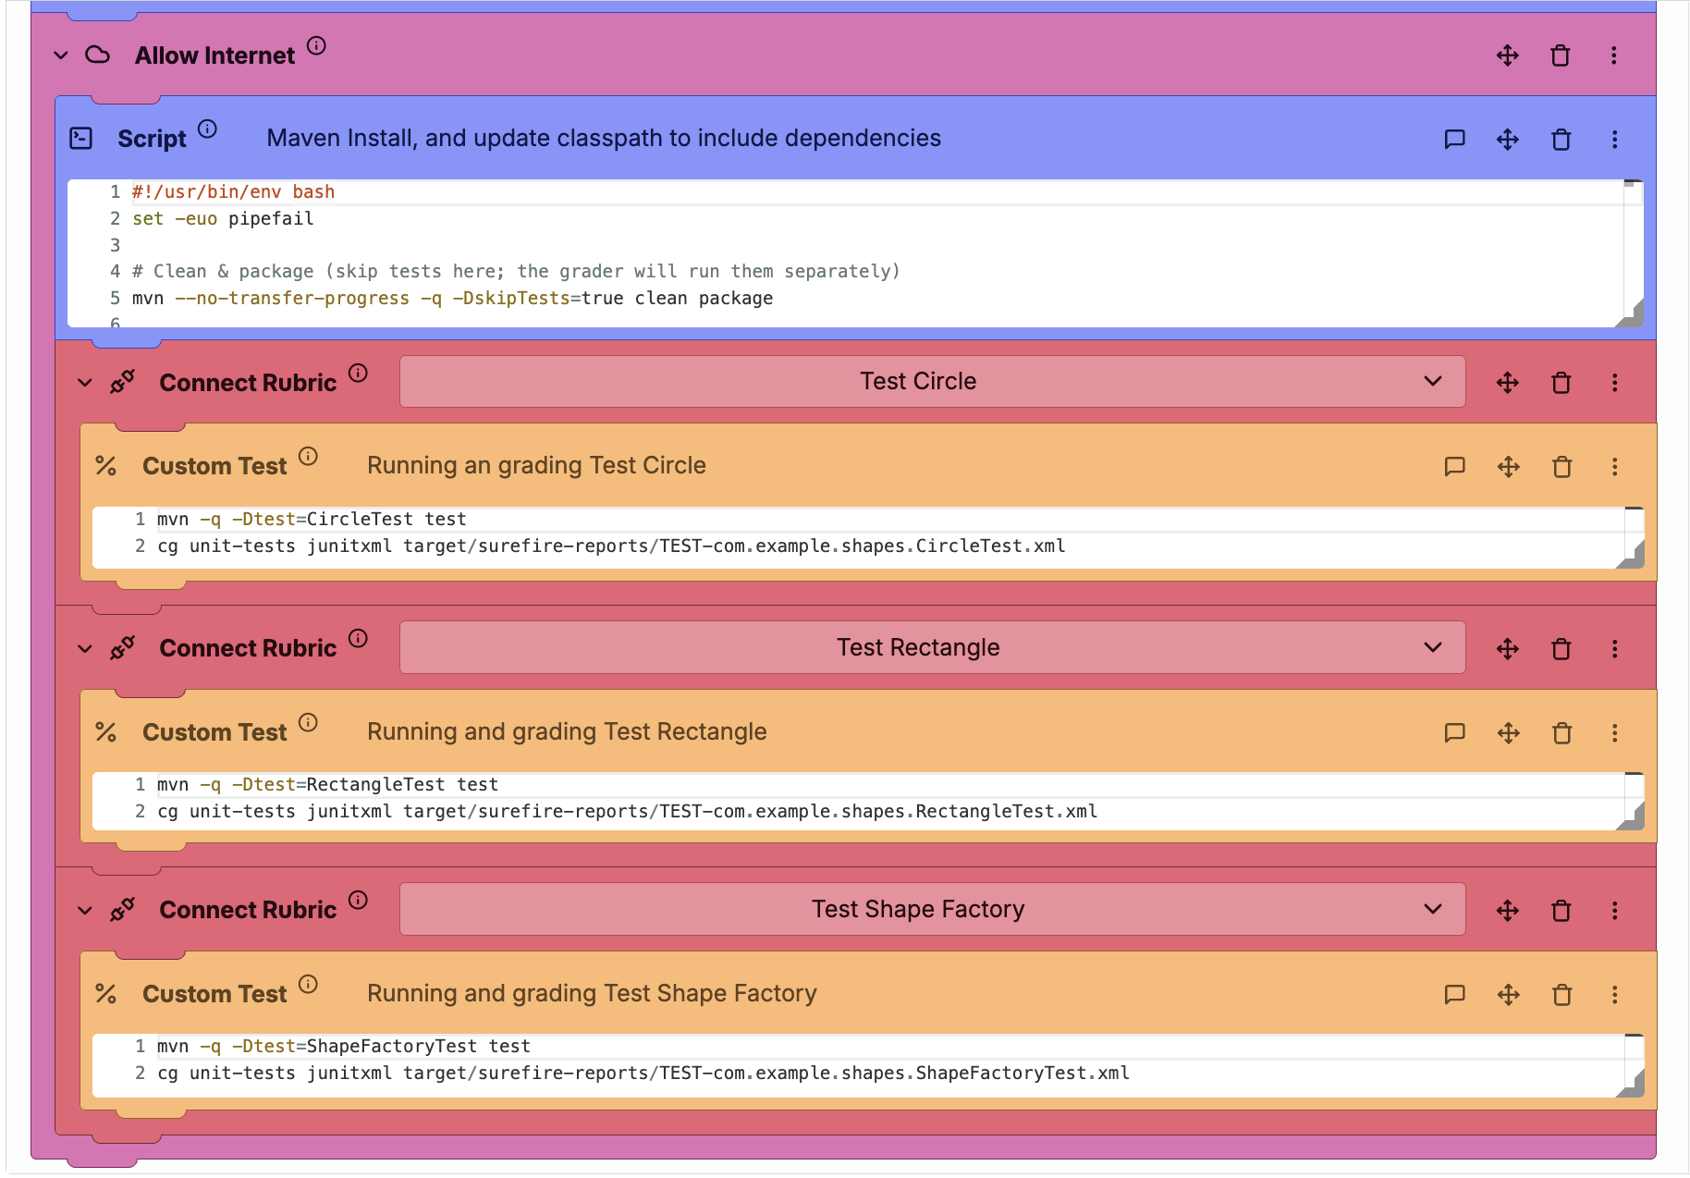Click info icon next to Script label
This screenshot has width=1690, height=1178.
click(x=208, y=129)
